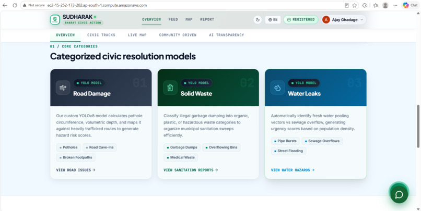Open the browser extensions icon
The height and width of the screenshot is (211, 421).
pyautogui.click(x=365, y=5)
